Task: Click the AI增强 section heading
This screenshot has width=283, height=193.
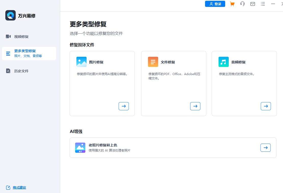Action: 76,131
